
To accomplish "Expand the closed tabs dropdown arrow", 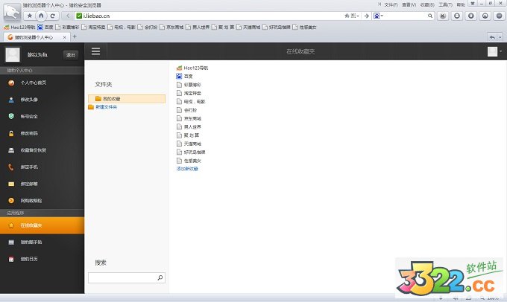I will click(x=500, y=37).
